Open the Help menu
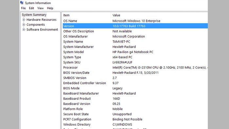Image resolution: width=229 pixels, height=129 pixels. tap(50, 8)
